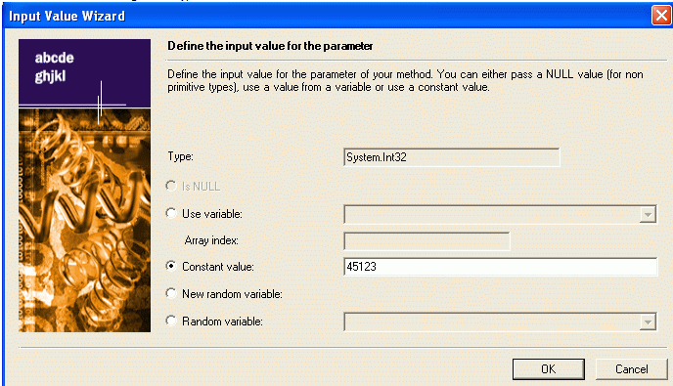Screen dimensions: 673x386
Task: Click the abcde ghjkl logo text
Action: [54, 66]
